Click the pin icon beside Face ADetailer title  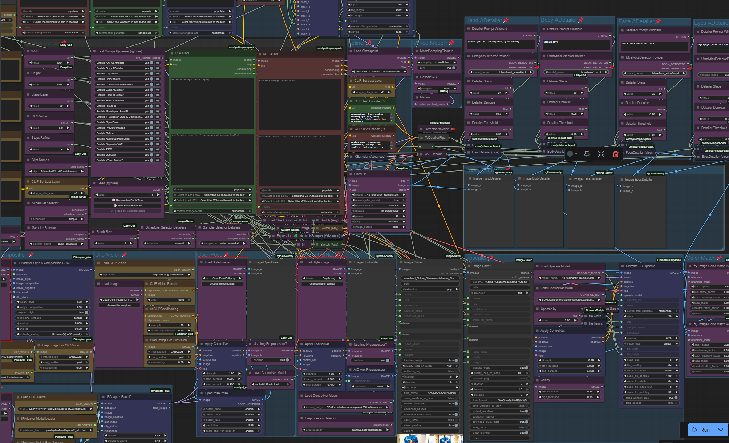pyautogui.click(x=658, y=21)
